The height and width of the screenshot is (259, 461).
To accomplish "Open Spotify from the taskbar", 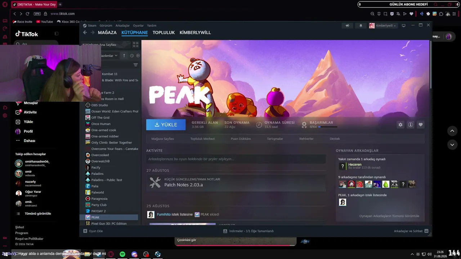I will pyautogui.click(x=122, y=254).
